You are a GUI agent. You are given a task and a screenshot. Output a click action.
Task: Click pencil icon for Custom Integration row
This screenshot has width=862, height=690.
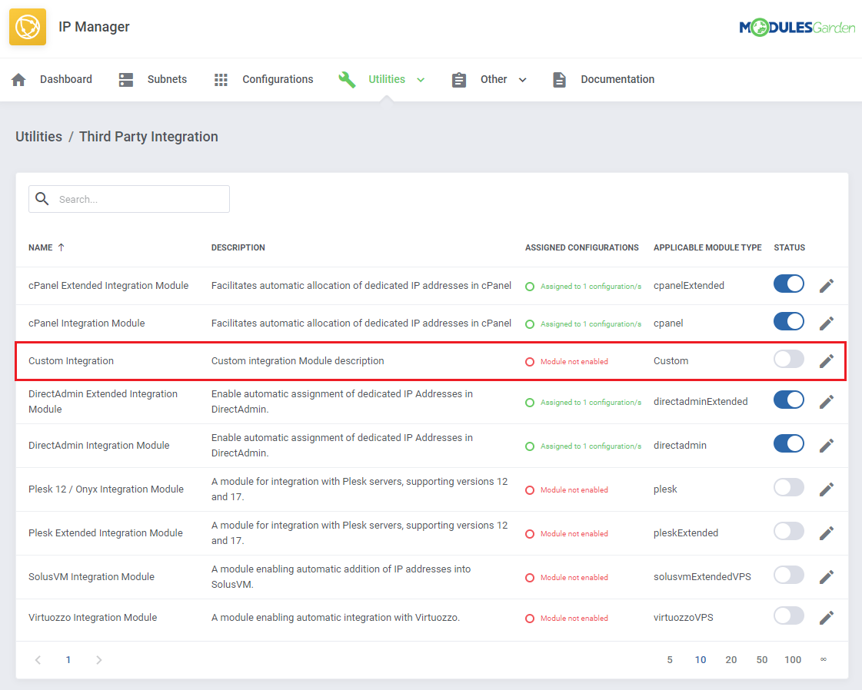pos(826,361)
